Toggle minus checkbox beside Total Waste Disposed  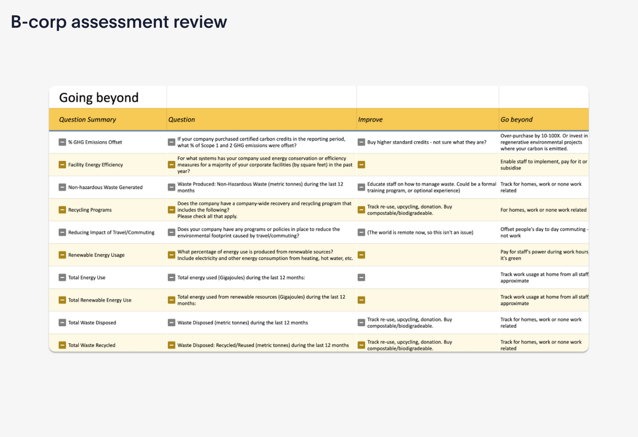[62, 323]
